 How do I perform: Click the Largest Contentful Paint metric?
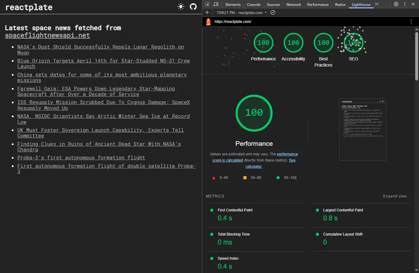click(x=361, y=214)
